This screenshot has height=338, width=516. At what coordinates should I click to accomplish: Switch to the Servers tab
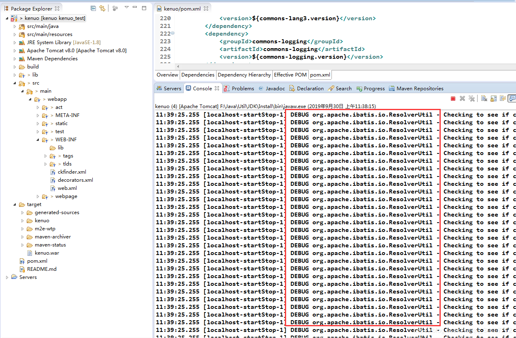click(169, 88)
